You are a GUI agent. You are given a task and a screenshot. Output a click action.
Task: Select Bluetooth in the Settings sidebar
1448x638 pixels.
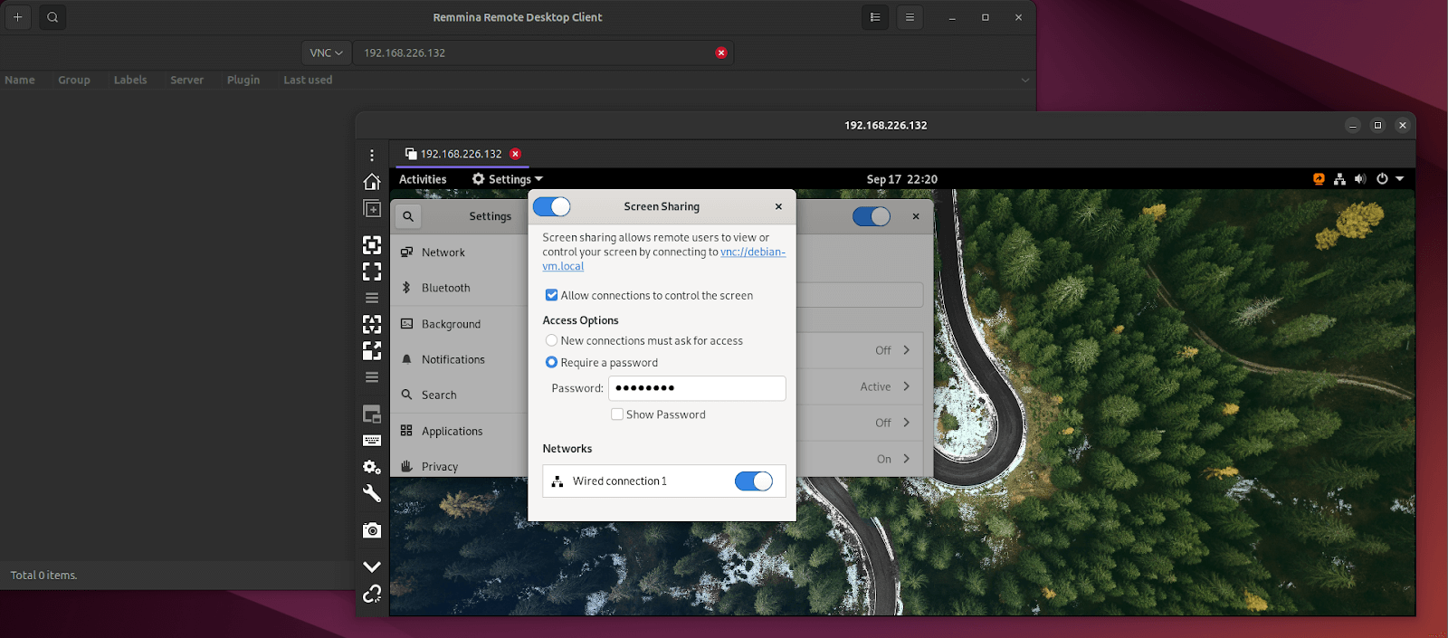click(x=445, y=288)
